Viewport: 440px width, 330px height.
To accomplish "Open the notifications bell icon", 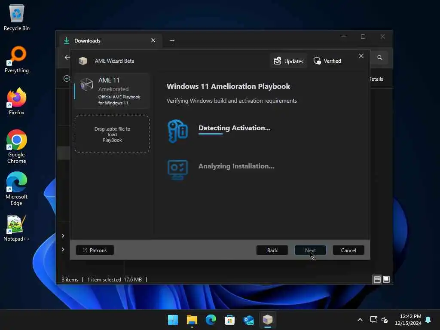I will (428, 320).
